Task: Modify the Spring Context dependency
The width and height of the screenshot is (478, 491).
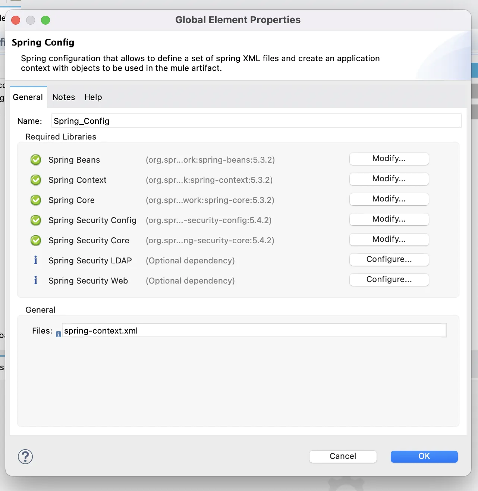Action: pos(389,179)
